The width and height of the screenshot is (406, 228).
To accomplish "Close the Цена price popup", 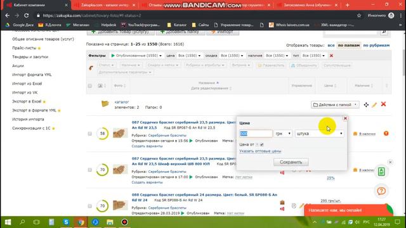I will [345, 118].
